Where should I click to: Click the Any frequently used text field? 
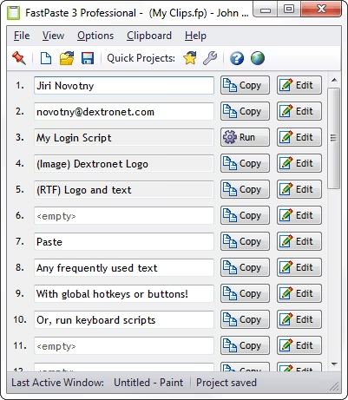pyautogui.click(x=124, y=267)
